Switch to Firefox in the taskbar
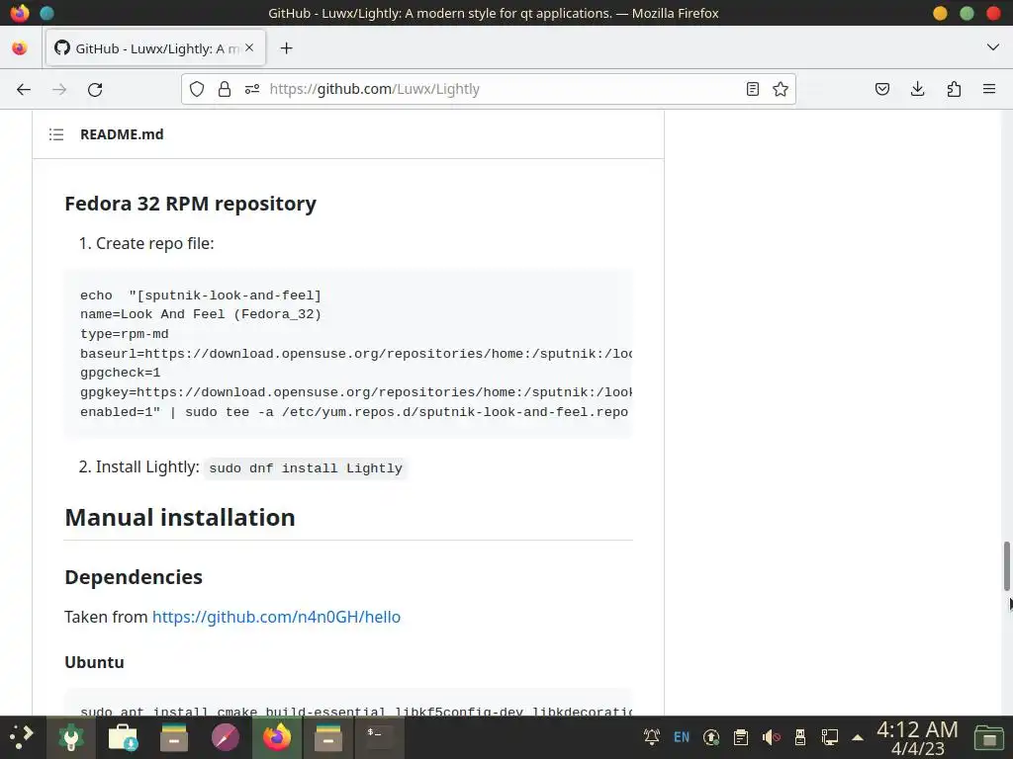1013x759 pixels. pos(277,737)
